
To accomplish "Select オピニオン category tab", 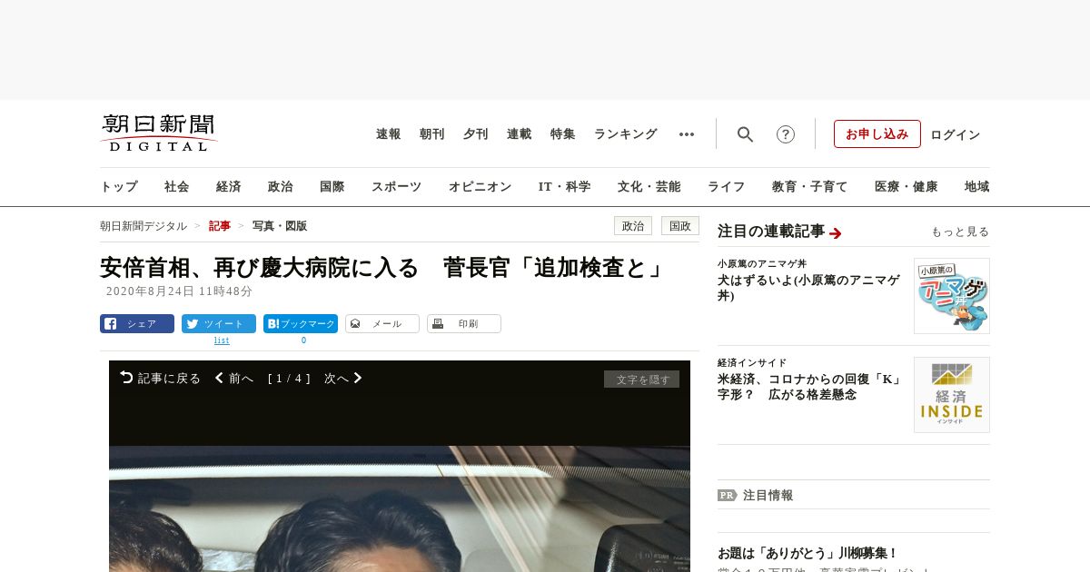I will coord(480,187).
